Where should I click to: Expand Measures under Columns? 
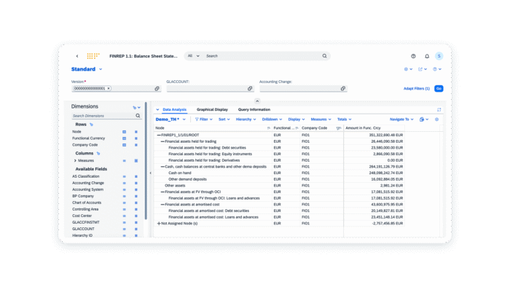tap(75, 160)
